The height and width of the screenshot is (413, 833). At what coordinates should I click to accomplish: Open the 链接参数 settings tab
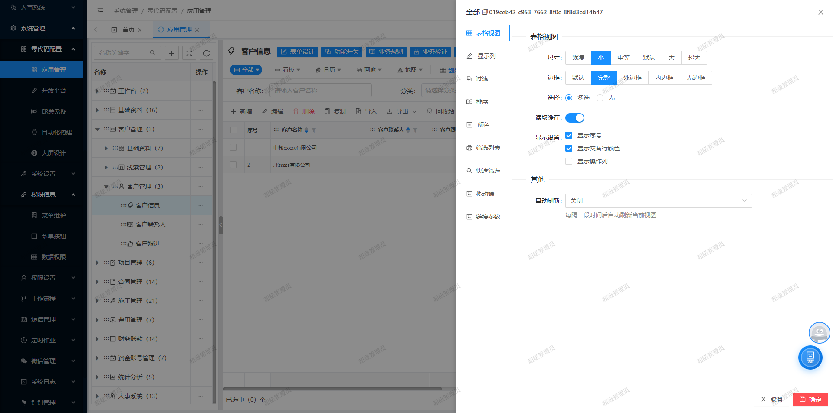[x=483, y=217]
